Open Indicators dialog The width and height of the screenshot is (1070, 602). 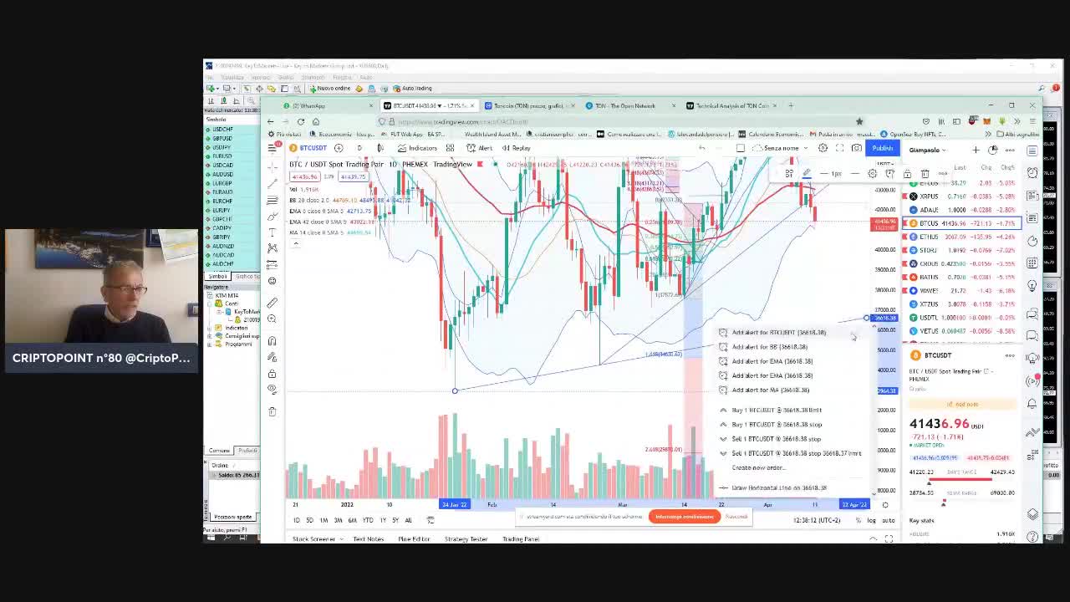417,148
